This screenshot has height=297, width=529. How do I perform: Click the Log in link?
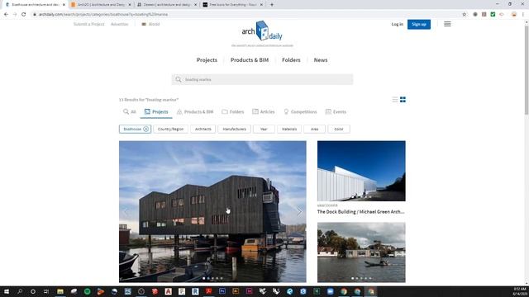pyautogui.click(x=397, y=24)
